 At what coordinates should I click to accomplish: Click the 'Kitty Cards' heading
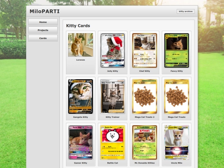tap(78, 26)
